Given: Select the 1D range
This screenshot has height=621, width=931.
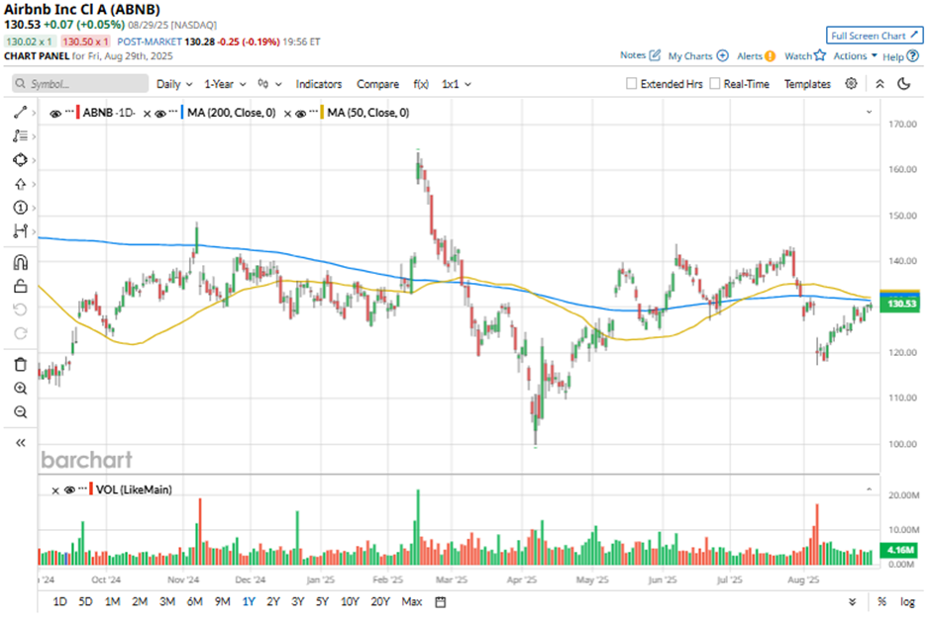Looking at the screenshot, I should [60, 602].
